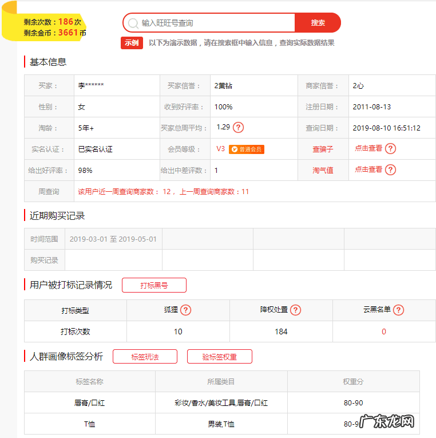Click the 验标签权重 button

click(x=219, y=357)
